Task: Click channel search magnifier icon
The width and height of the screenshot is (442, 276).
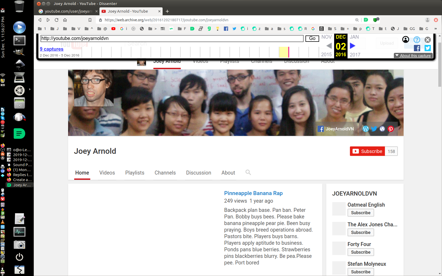Action: (x=248, y=172)
